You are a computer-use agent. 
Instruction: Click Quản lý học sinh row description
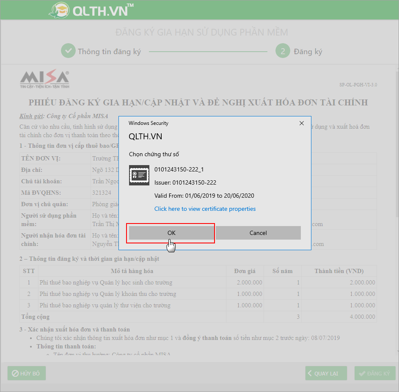(106, 282)
